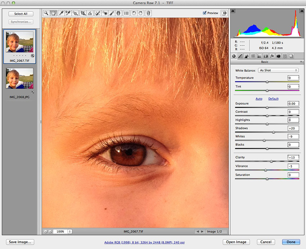306x249 pixels.
Task: Click the Select All button
Action: 21,14
